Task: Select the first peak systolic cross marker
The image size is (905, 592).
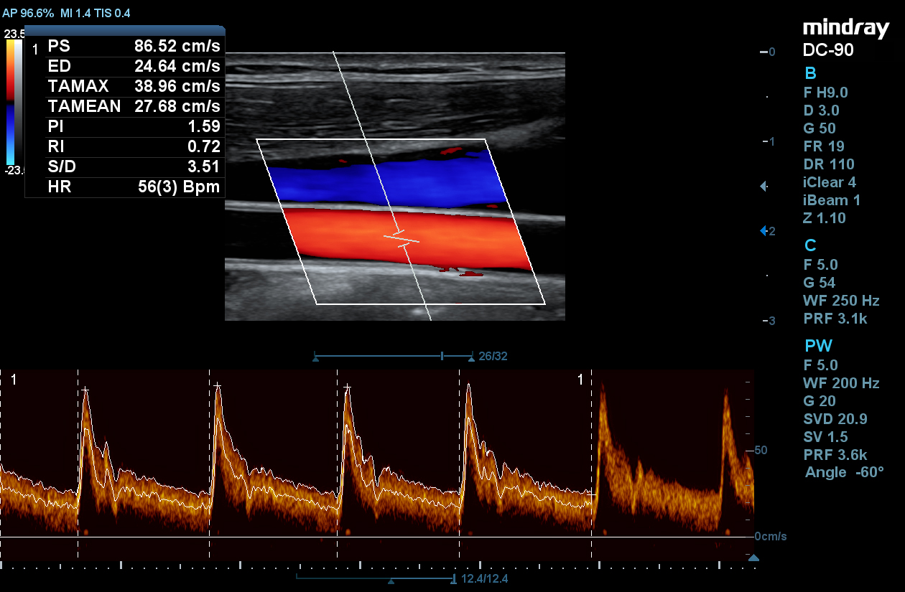Action: [85, 390]
